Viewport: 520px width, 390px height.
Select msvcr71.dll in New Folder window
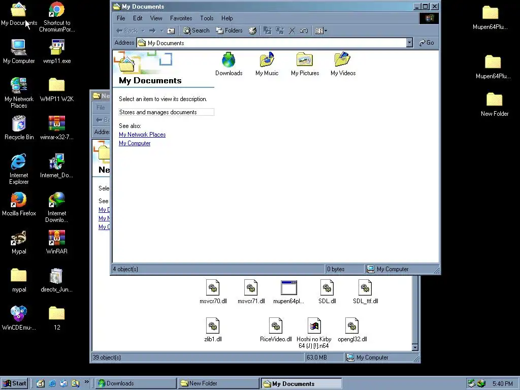(251, 292)
